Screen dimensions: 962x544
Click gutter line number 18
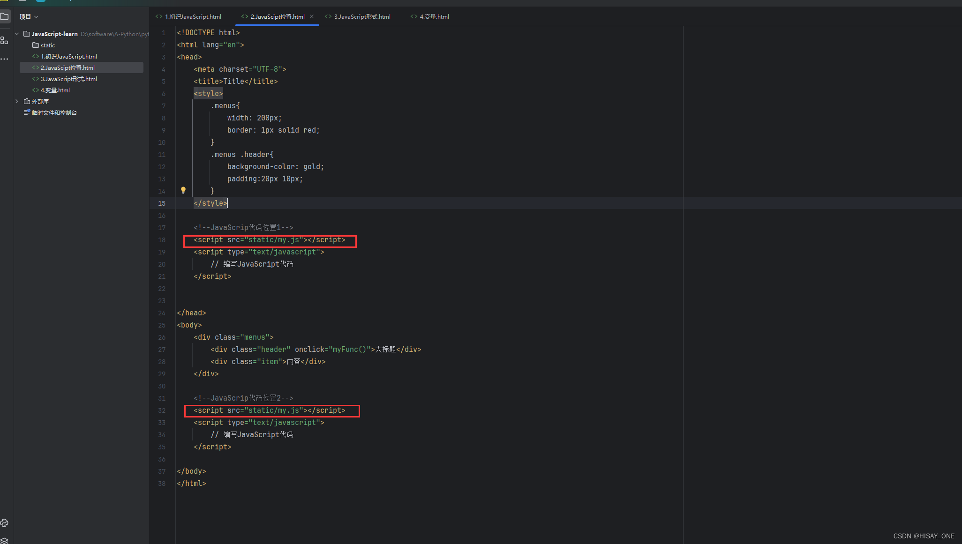pyautogui.click(x=162, y=240)
